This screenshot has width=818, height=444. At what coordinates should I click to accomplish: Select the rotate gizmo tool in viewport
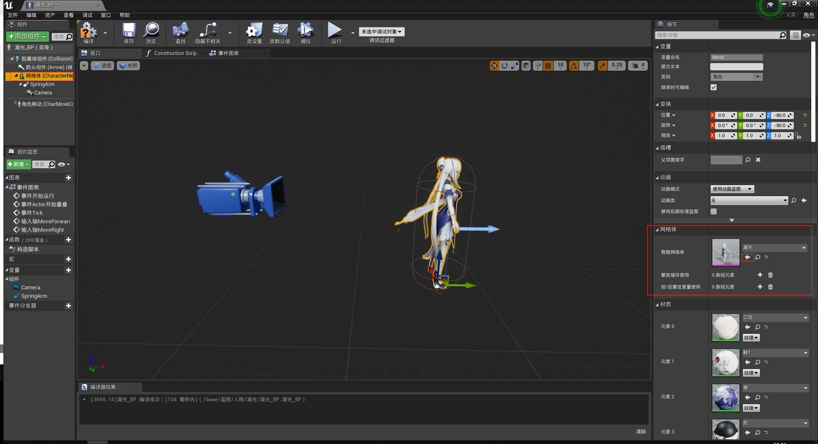point(504,66)
